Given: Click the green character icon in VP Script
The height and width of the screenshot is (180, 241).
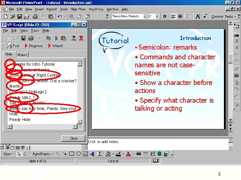Looking at the screenshot, I should click(74, 38).
